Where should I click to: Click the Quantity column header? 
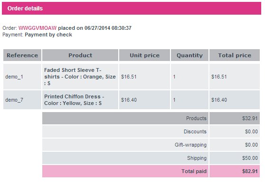tap(189, 55)
